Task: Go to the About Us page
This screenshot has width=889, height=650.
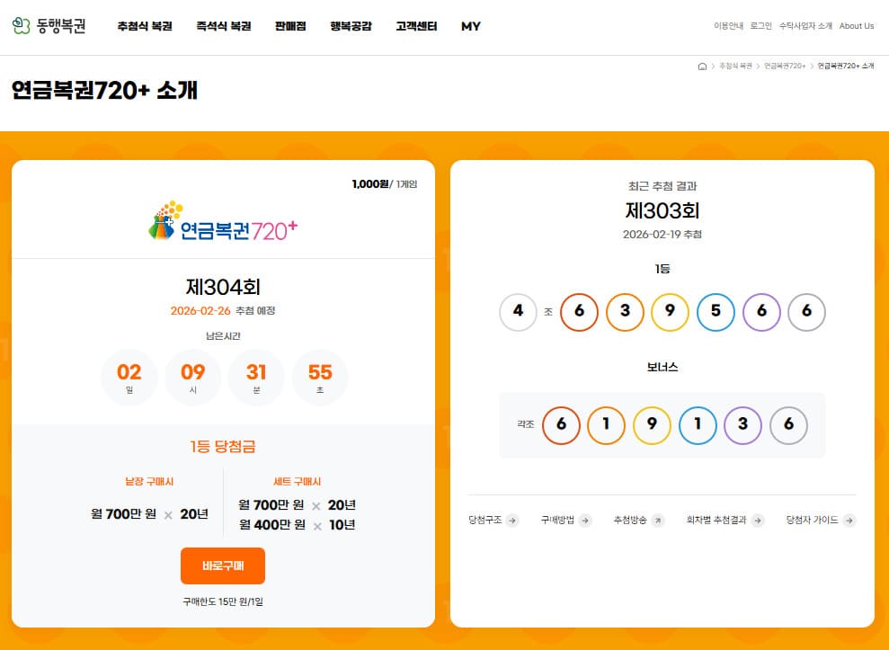Action: point(856,26)
